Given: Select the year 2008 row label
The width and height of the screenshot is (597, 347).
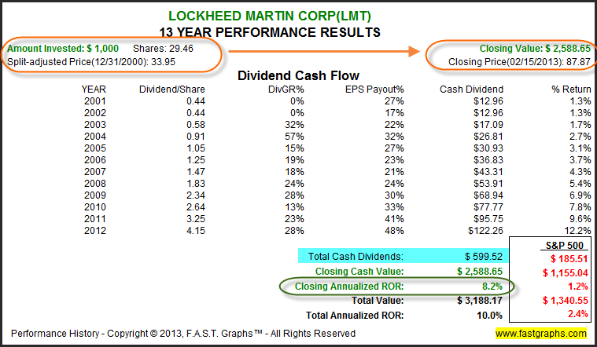Looking at the screenshot, I should [x=95, y=184].
